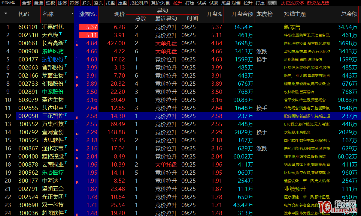This screenshot has width=361, height=216.
Task: Click the T marker beside 天汽模
Action: coord(60,34)
